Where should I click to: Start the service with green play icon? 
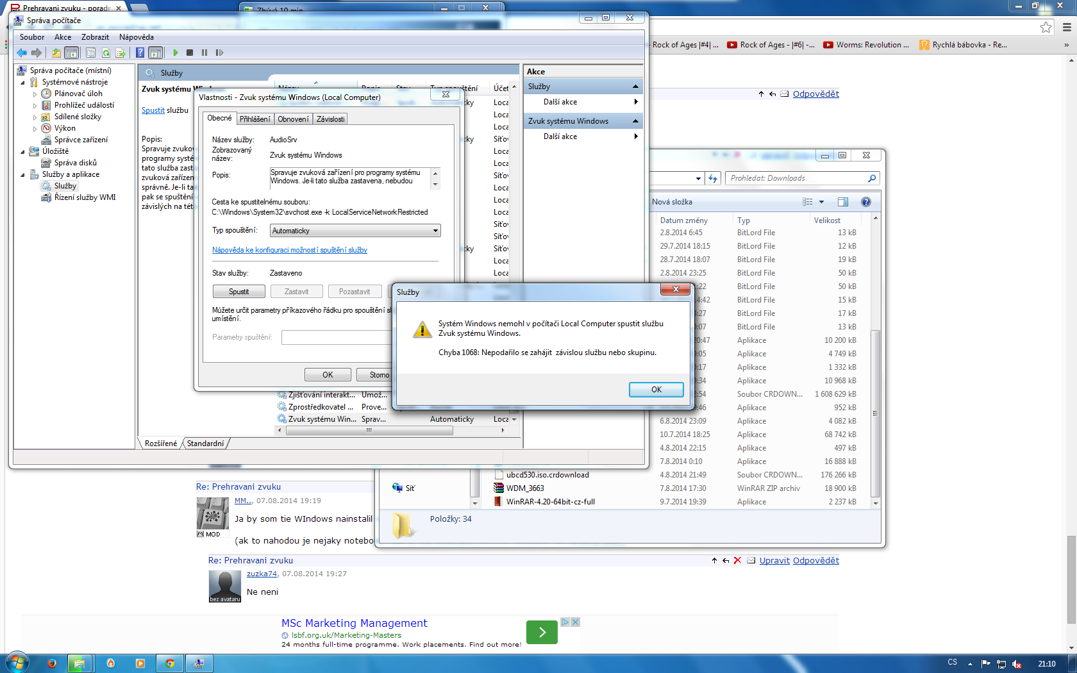(176, 53)
